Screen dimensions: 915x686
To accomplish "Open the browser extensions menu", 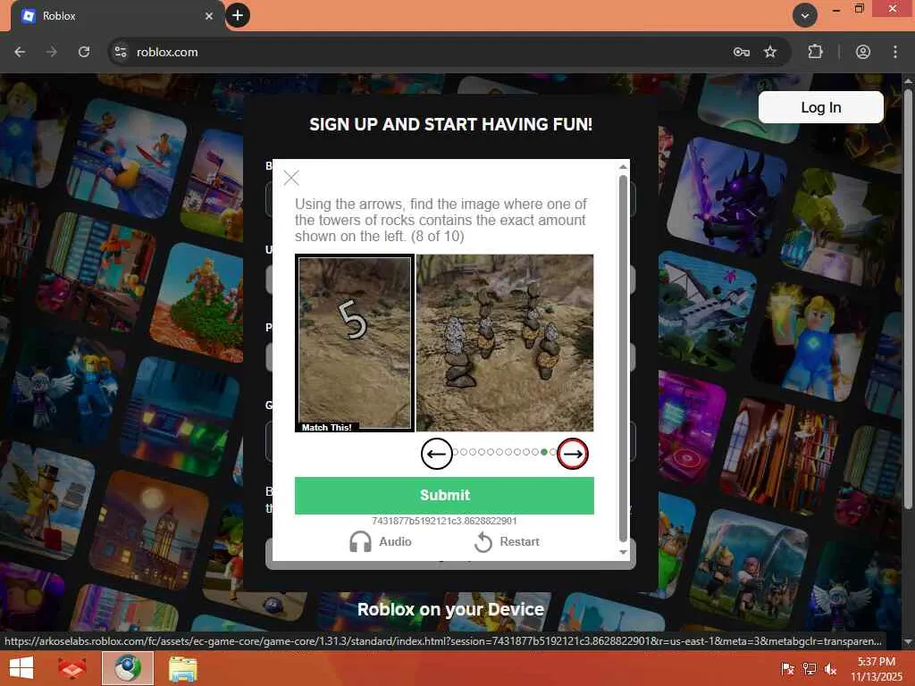I will 815,52.
